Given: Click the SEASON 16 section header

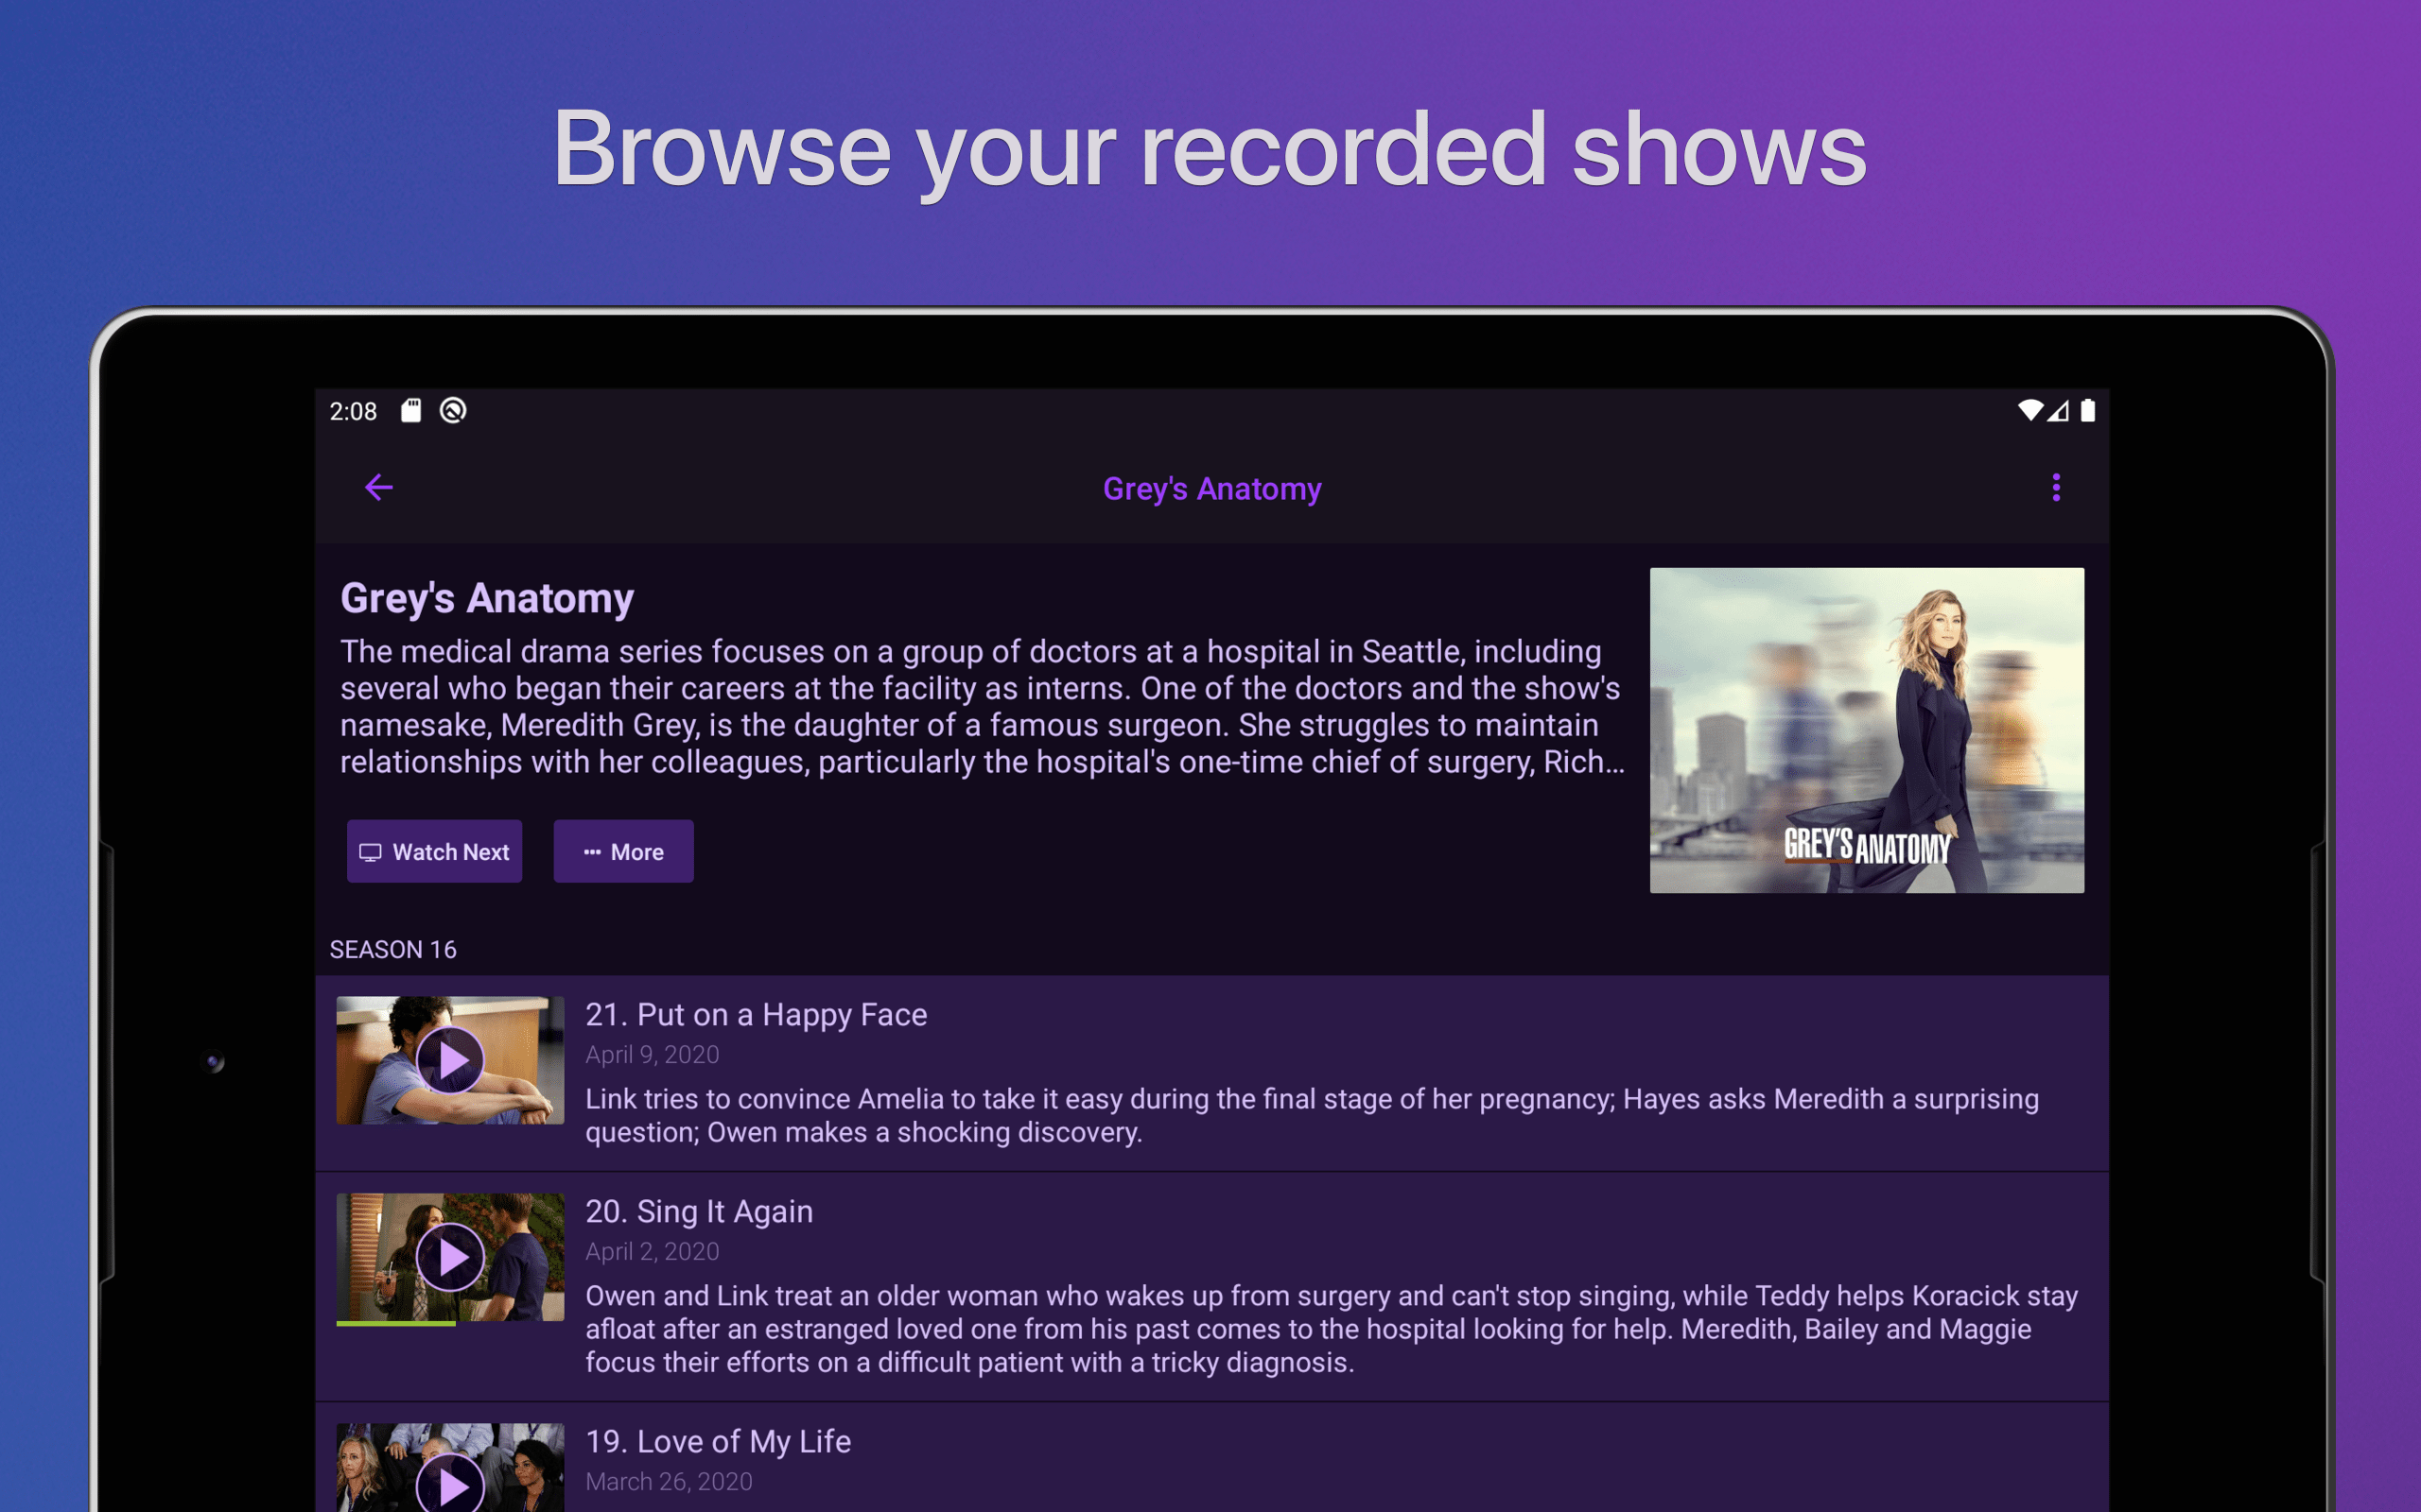Looking at the screenshot, I should (x=393, y=949).
